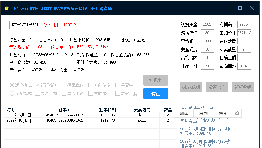Select the 逐仓模式 radio option
262x148 pixels.
point(12,85)
